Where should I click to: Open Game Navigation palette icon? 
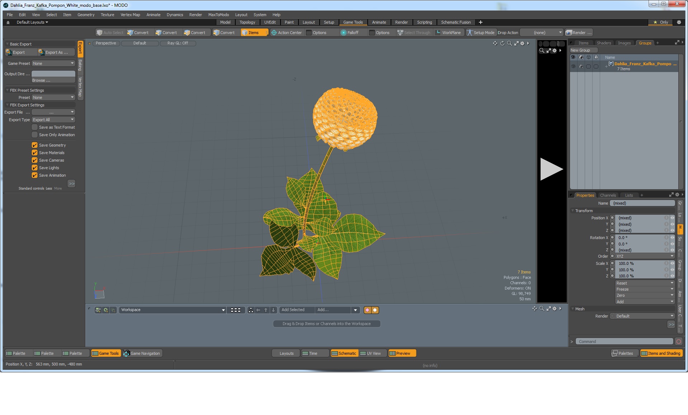(126, 353)
